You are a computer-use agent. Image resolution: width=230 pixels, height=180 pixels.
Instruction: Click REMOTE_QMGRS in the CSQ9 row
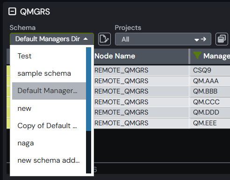pyautogui.click(x=121, y=70)
